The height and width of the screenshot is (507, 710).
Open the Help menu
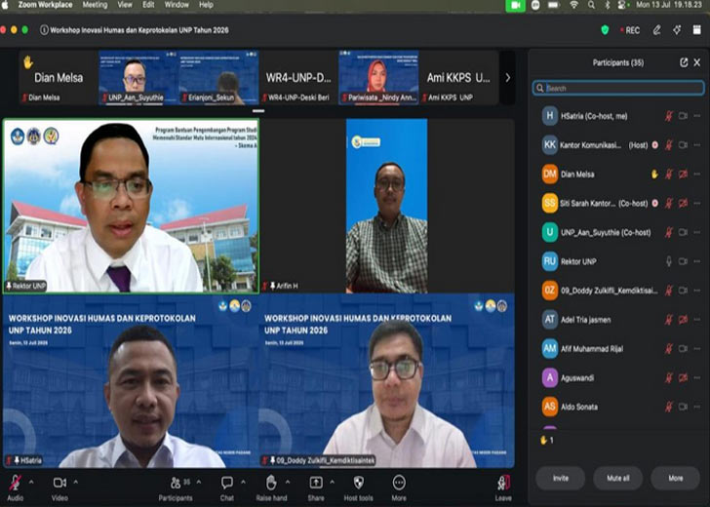pyautogui.click(x=206, y=5)
